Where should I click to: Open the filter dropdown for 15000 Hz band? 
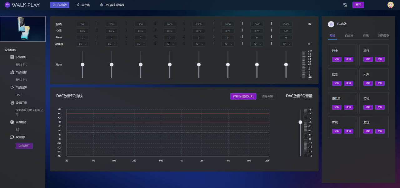pos(286,44)
